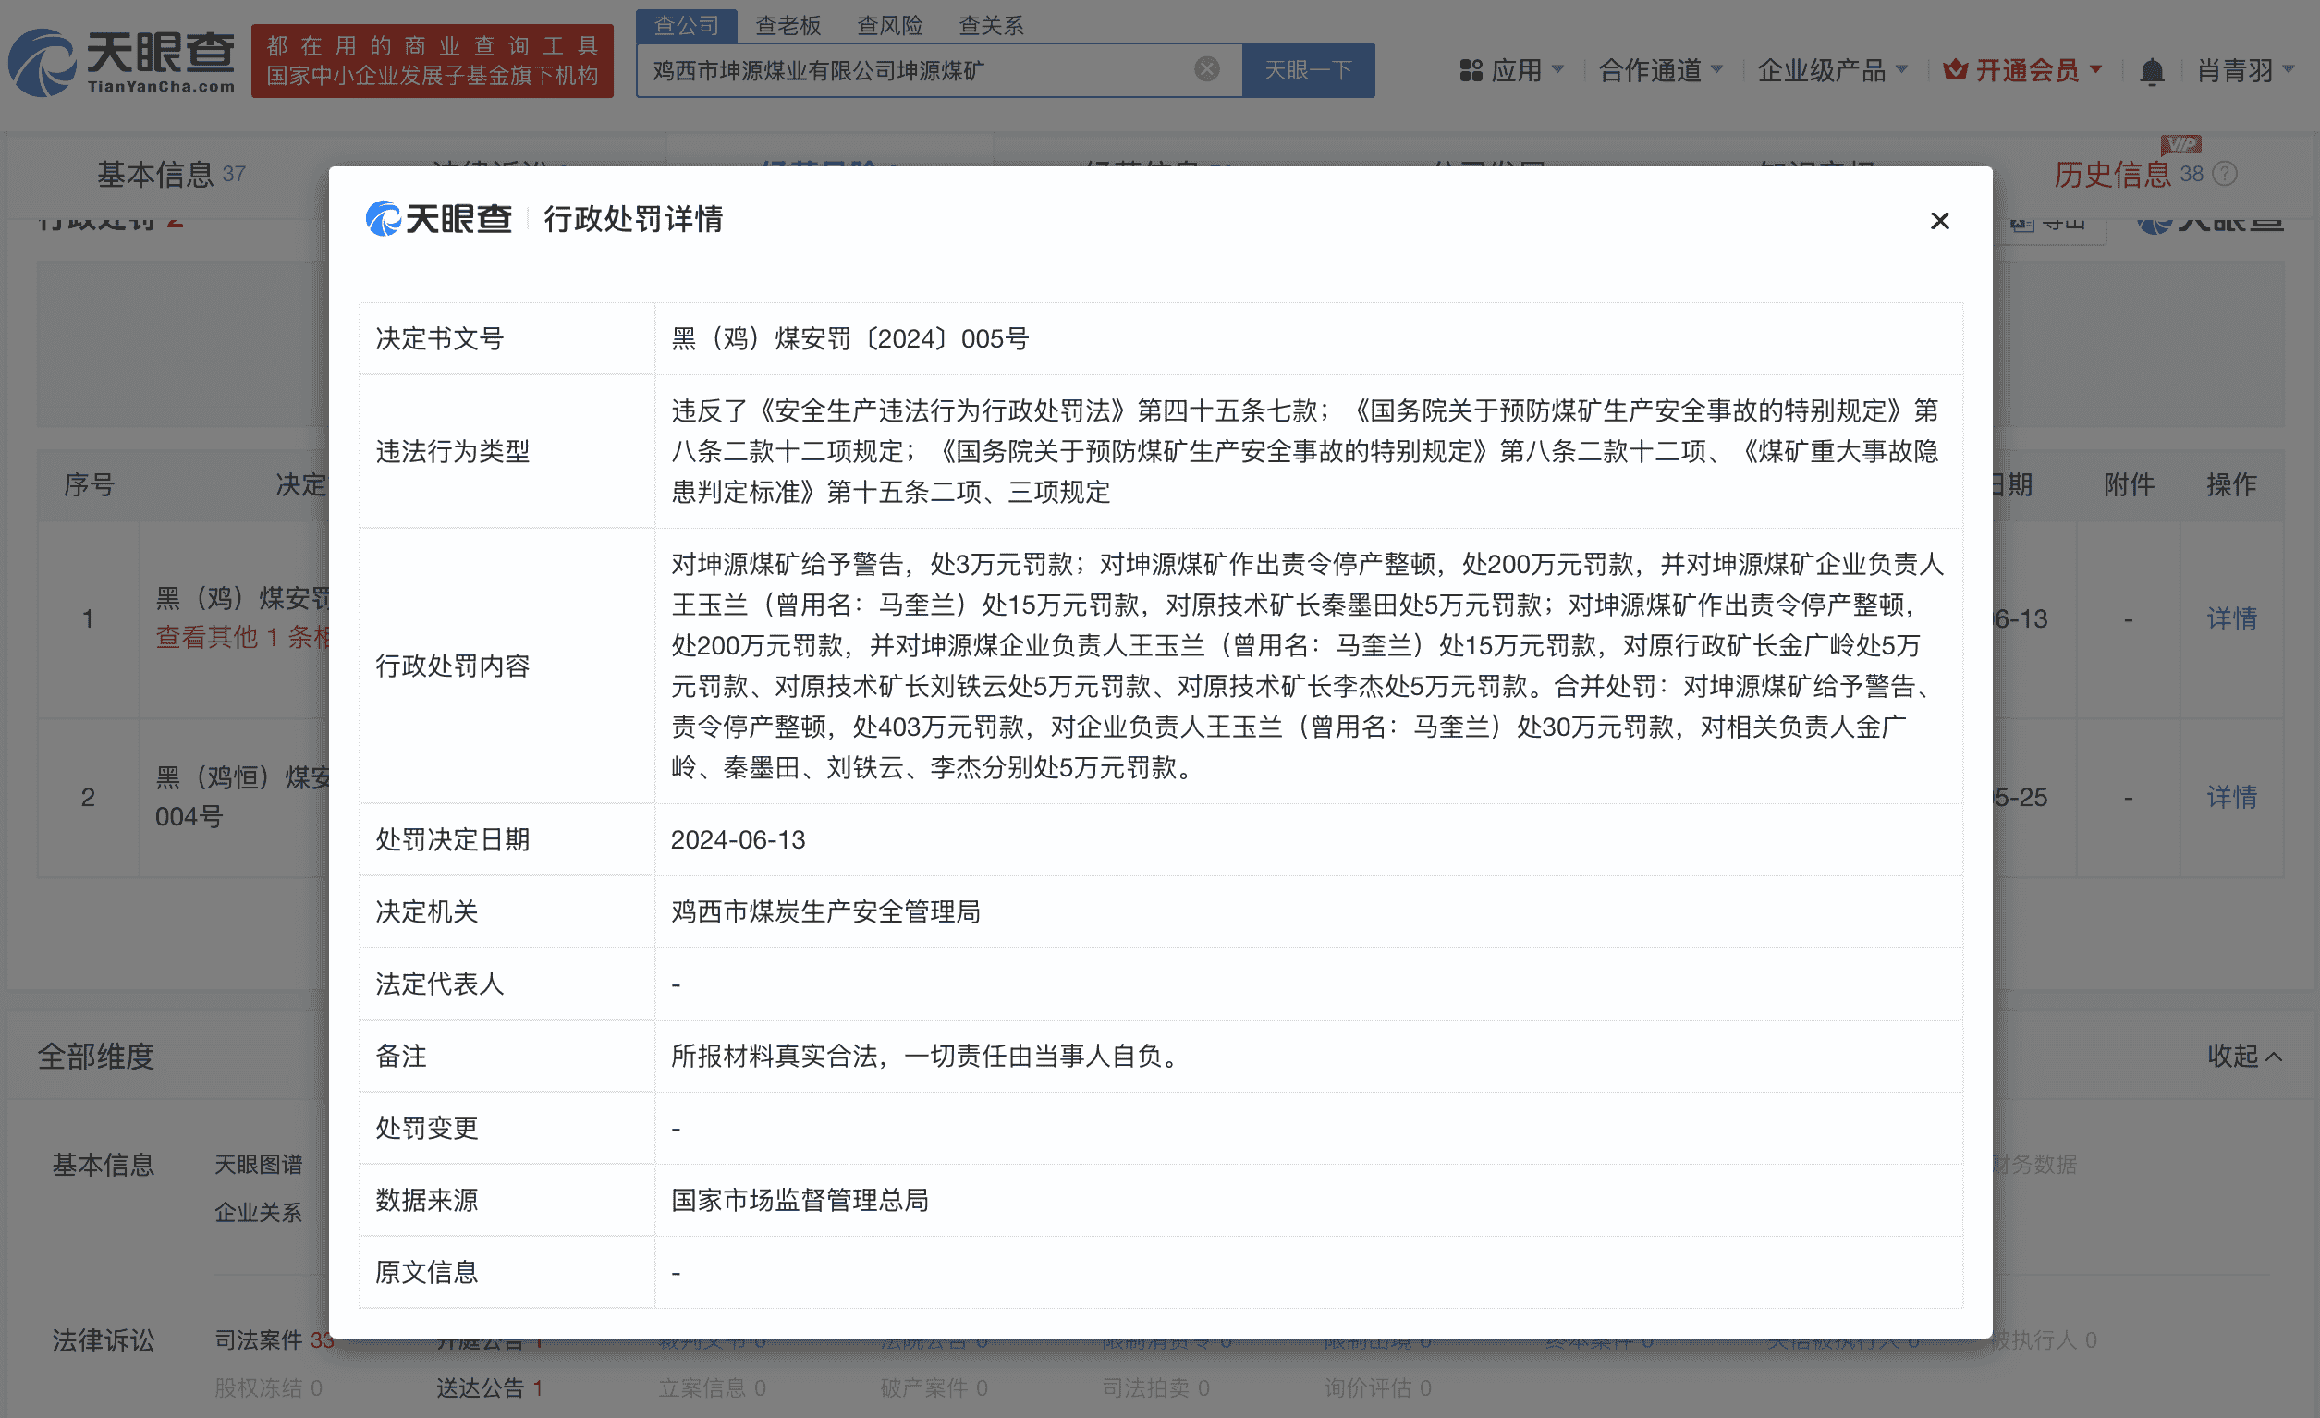Open the notification bell icon
Viewport: 2320px width, 1418px height.
coord(2155,69)
